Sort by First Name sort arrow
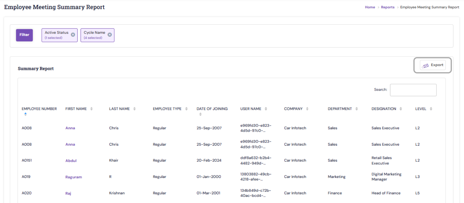Viewport: 464px width, 203px height. [92, 109]
